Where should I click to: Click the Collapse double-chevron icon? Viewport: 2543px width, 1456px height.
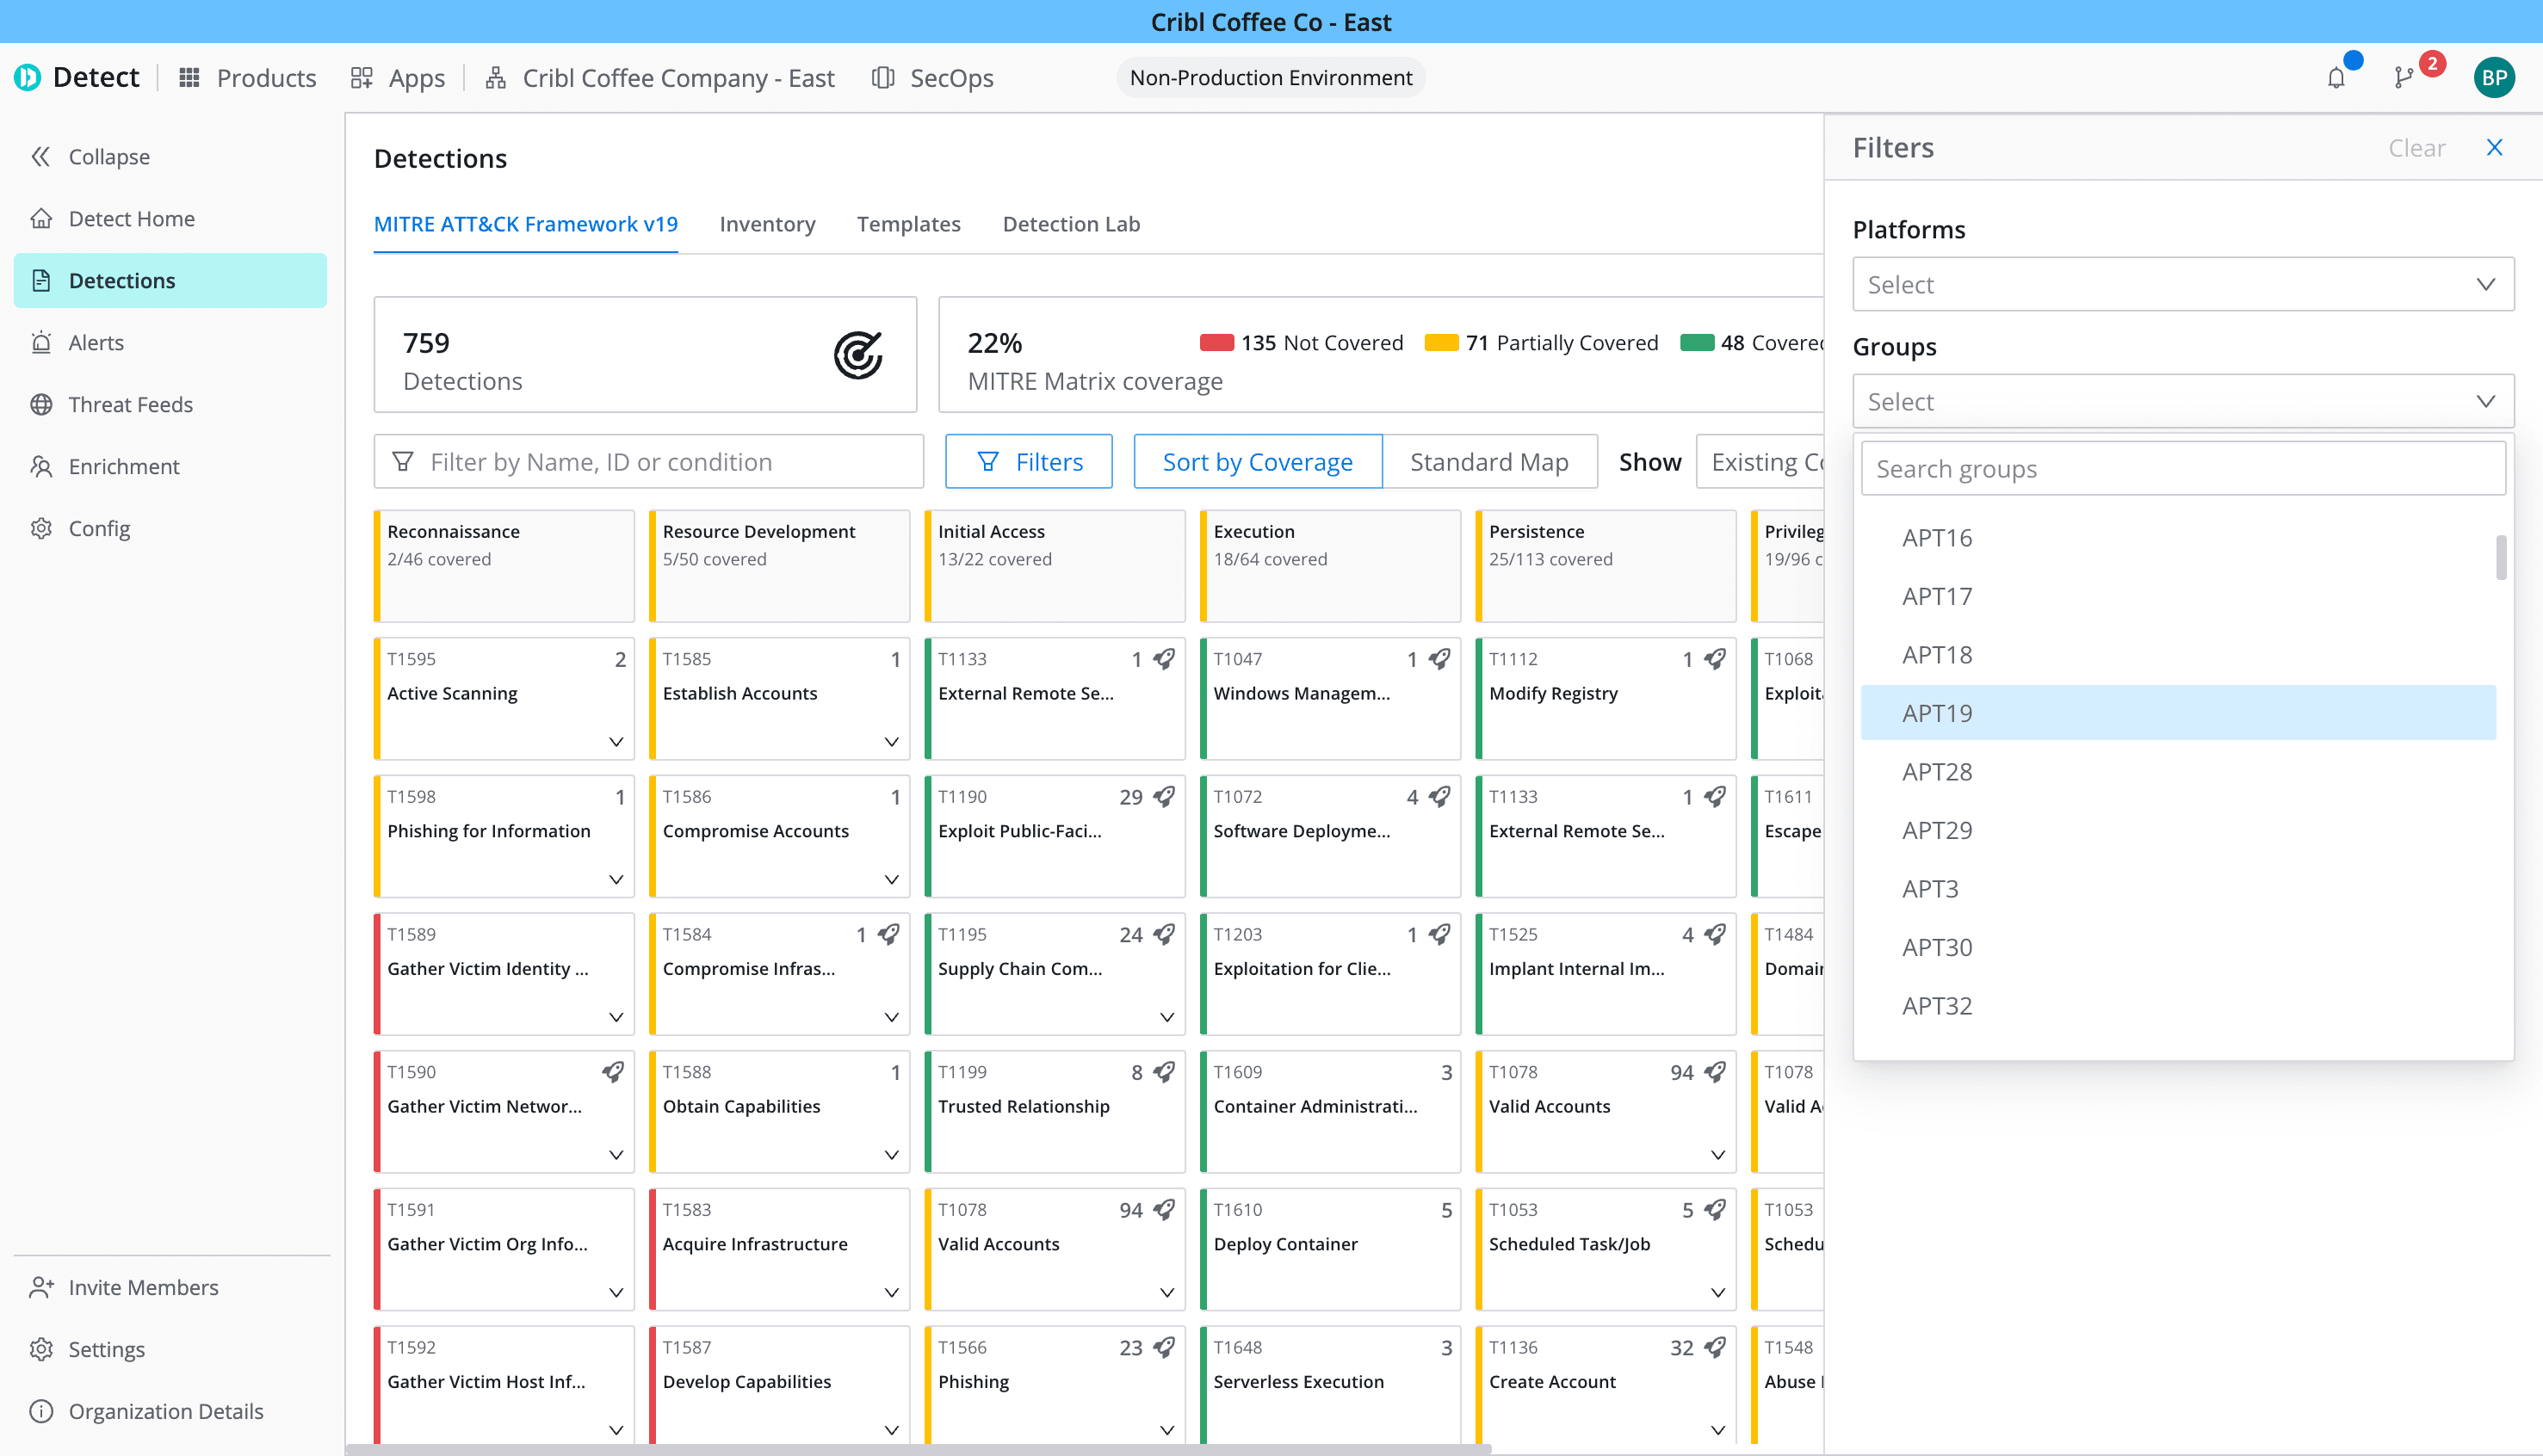click(41, 156)
